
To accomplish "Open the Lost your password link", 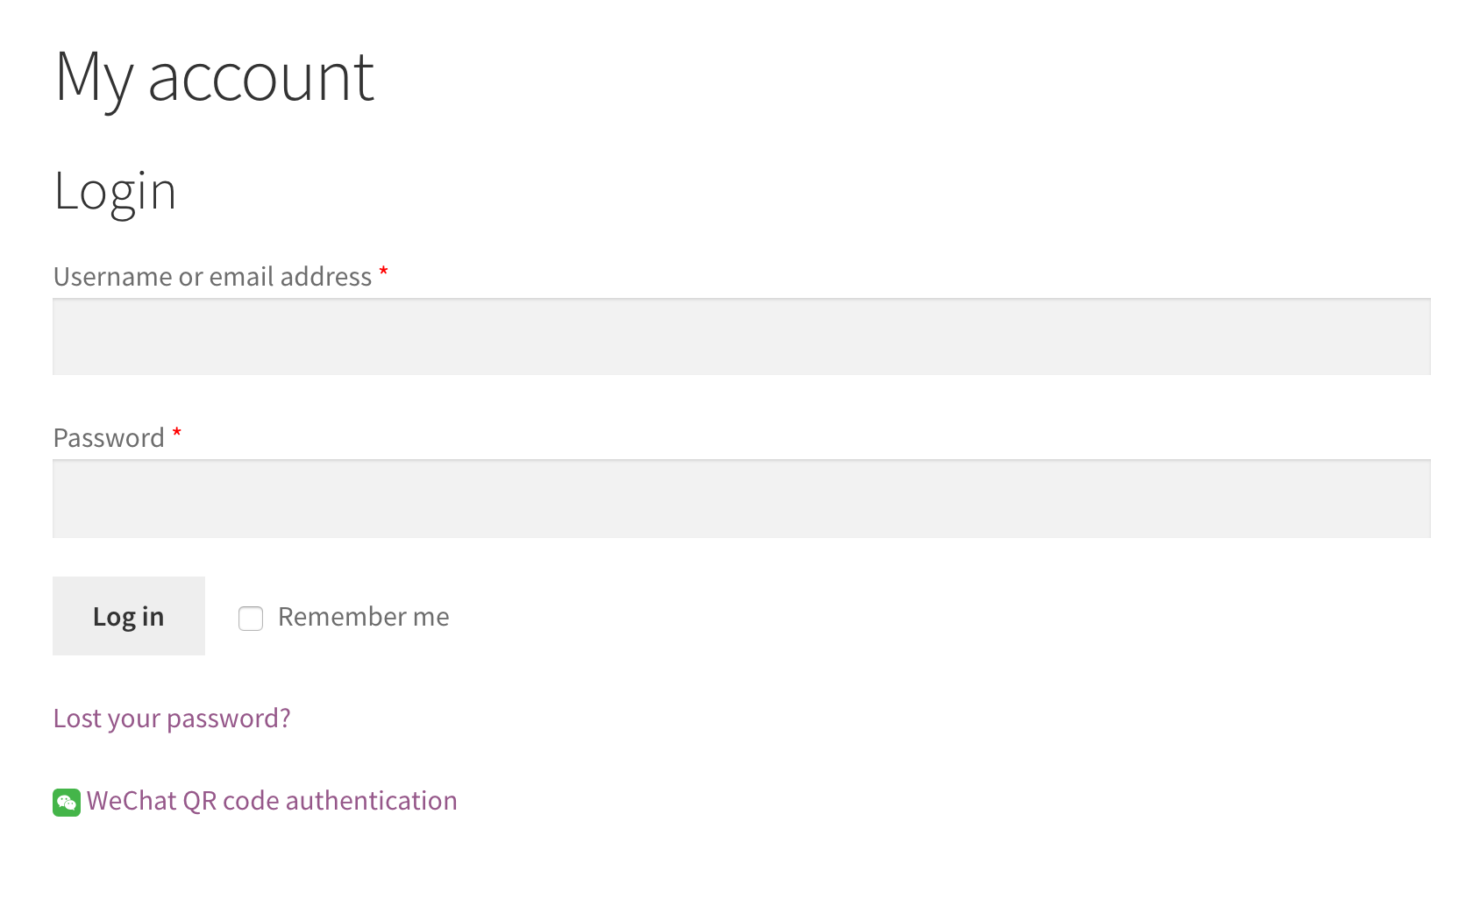I will (x=172, y=718).
